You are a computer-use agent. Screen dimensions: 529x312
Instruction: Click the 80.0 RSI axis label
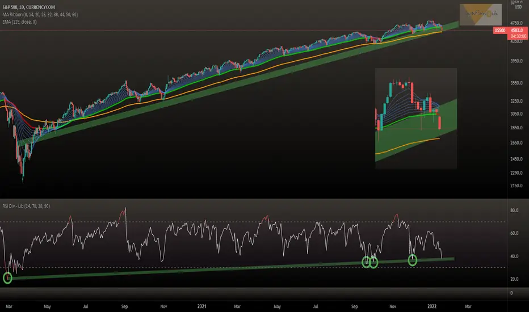click(x=514, y=210)
